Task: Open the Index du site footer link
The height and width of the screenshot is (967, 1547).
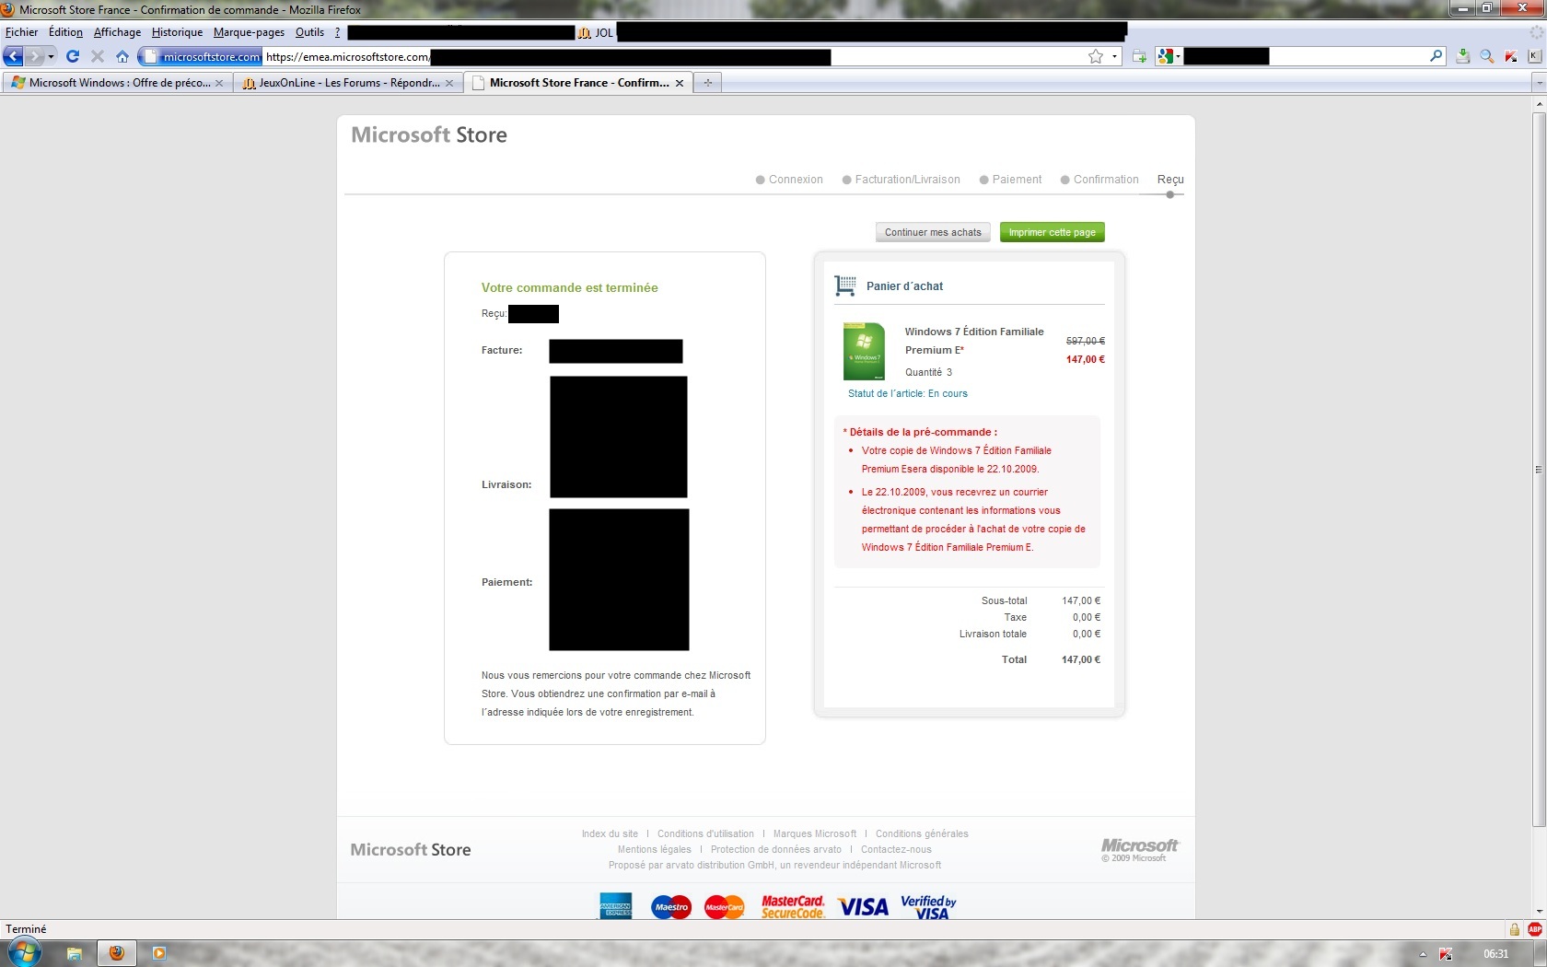Action: (x=610, y=834)
